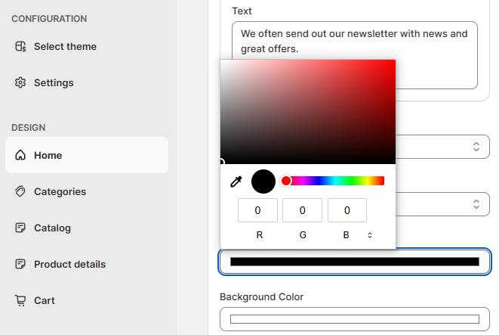
Task: Click the DESIGN section heading
Action: pyautogui.click(x=29, y=128)
